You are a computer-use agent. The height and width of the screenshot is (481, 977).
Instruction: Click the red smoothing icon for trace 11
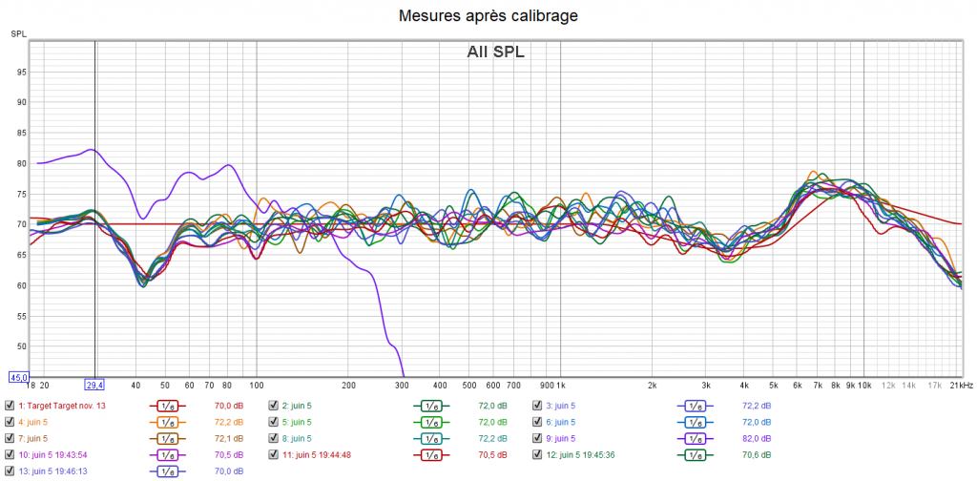tap(431, 455)
